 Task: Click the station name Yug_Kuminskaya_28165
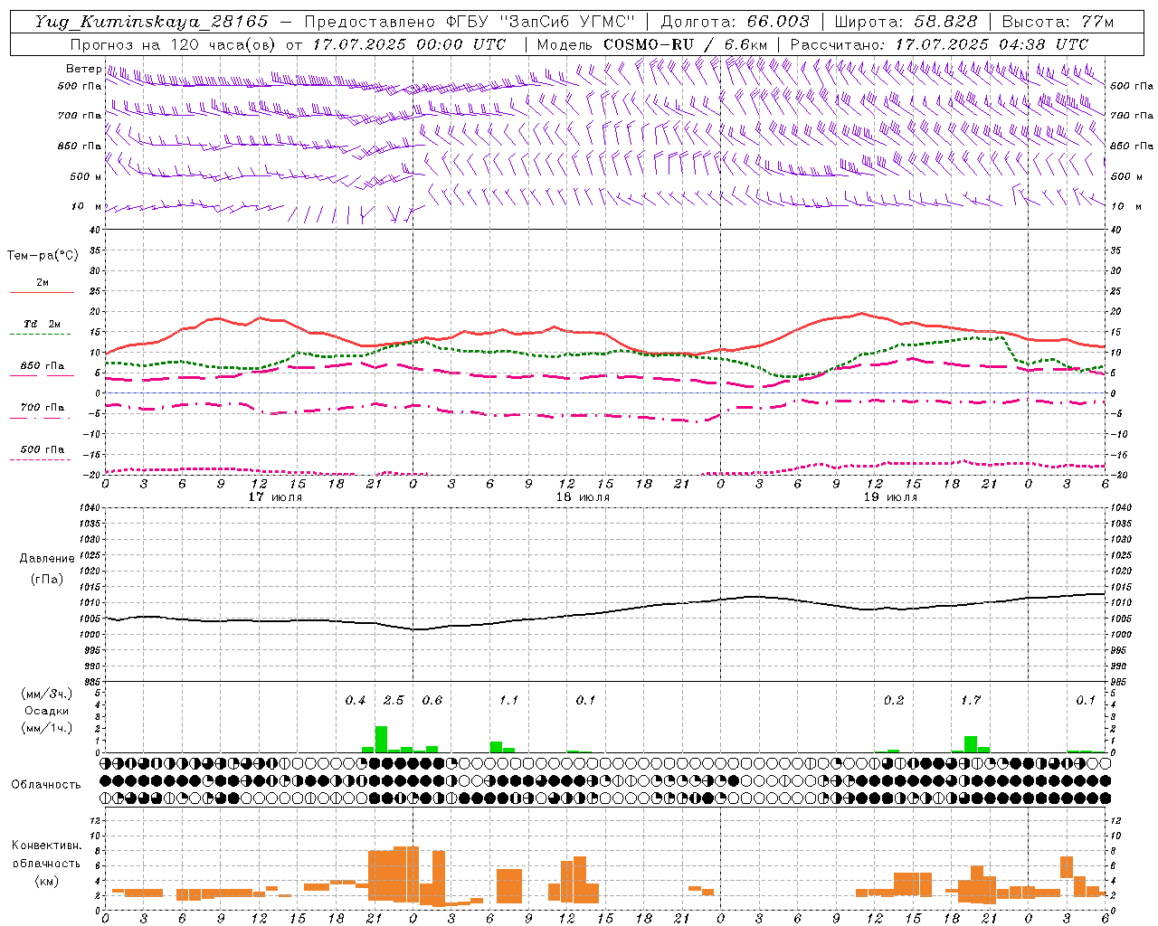point(151,22)
